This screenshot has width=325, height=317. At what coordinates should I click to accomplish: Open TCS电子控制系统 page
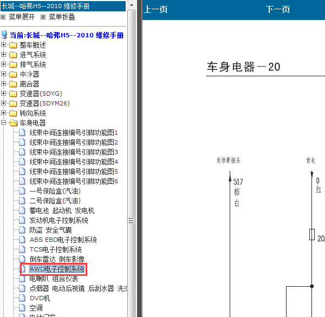[x=56, y=249]
